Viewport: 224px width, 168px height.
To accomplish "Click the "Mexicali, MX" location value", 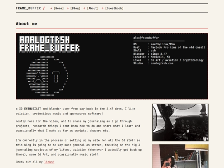I will (161, 57).
